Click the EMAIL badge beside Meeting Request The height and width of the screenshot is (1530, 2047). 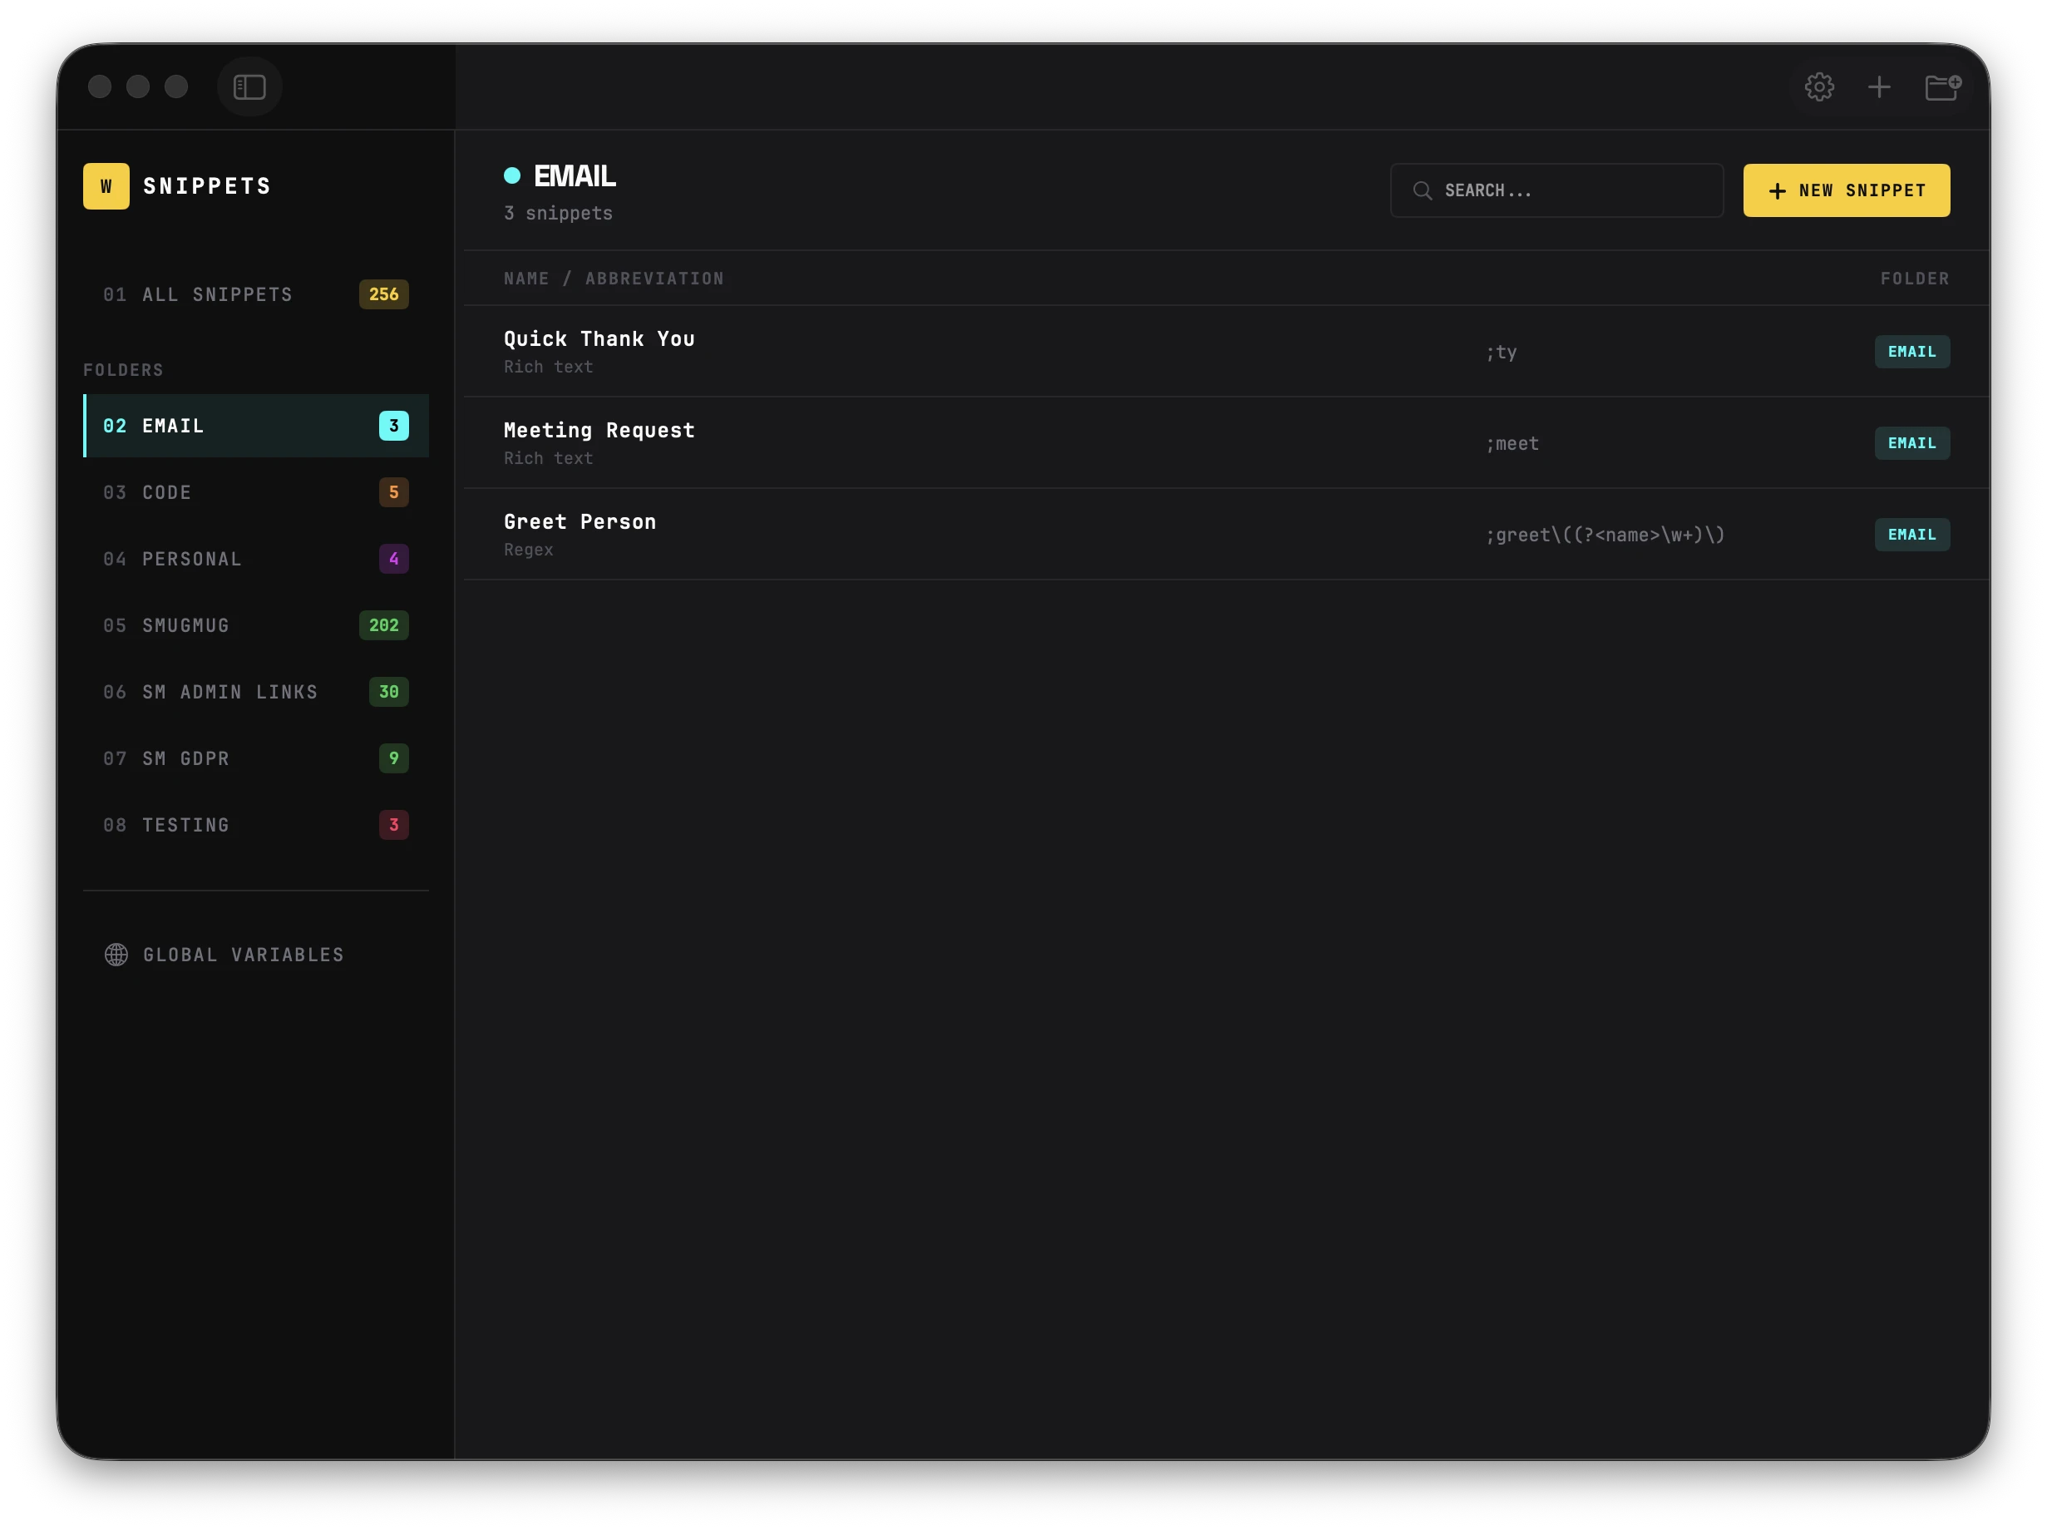(x=1911, y=442)
